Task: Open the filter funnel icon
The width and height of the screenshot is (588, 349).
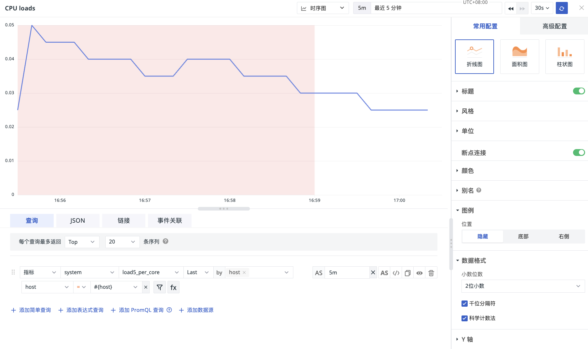Action: pyautogui.click(x=160, y=287)
